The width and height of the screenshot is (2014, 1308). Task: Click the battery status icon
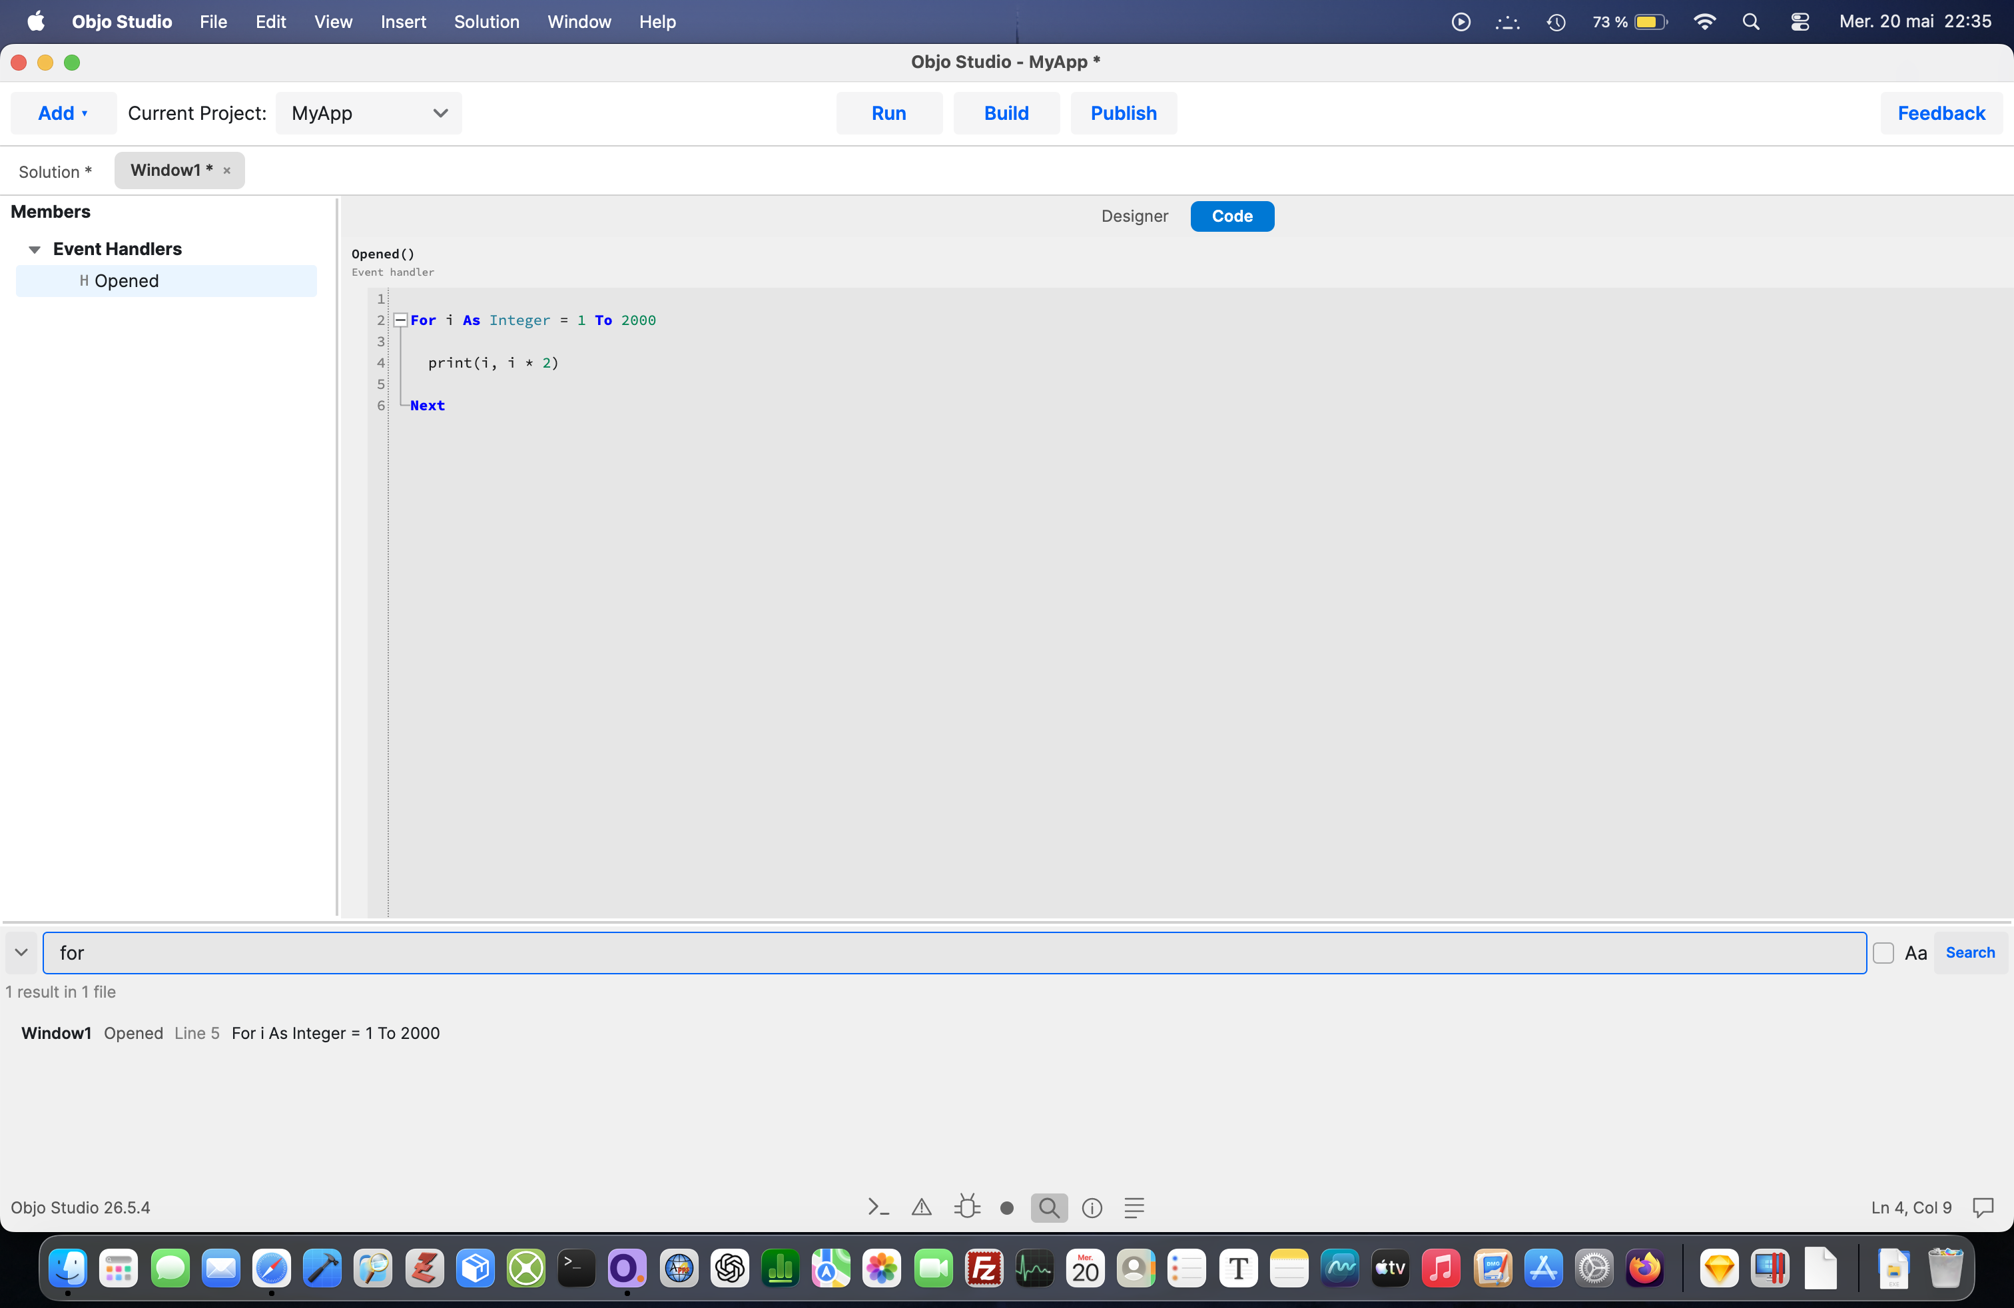(1650, 22)
